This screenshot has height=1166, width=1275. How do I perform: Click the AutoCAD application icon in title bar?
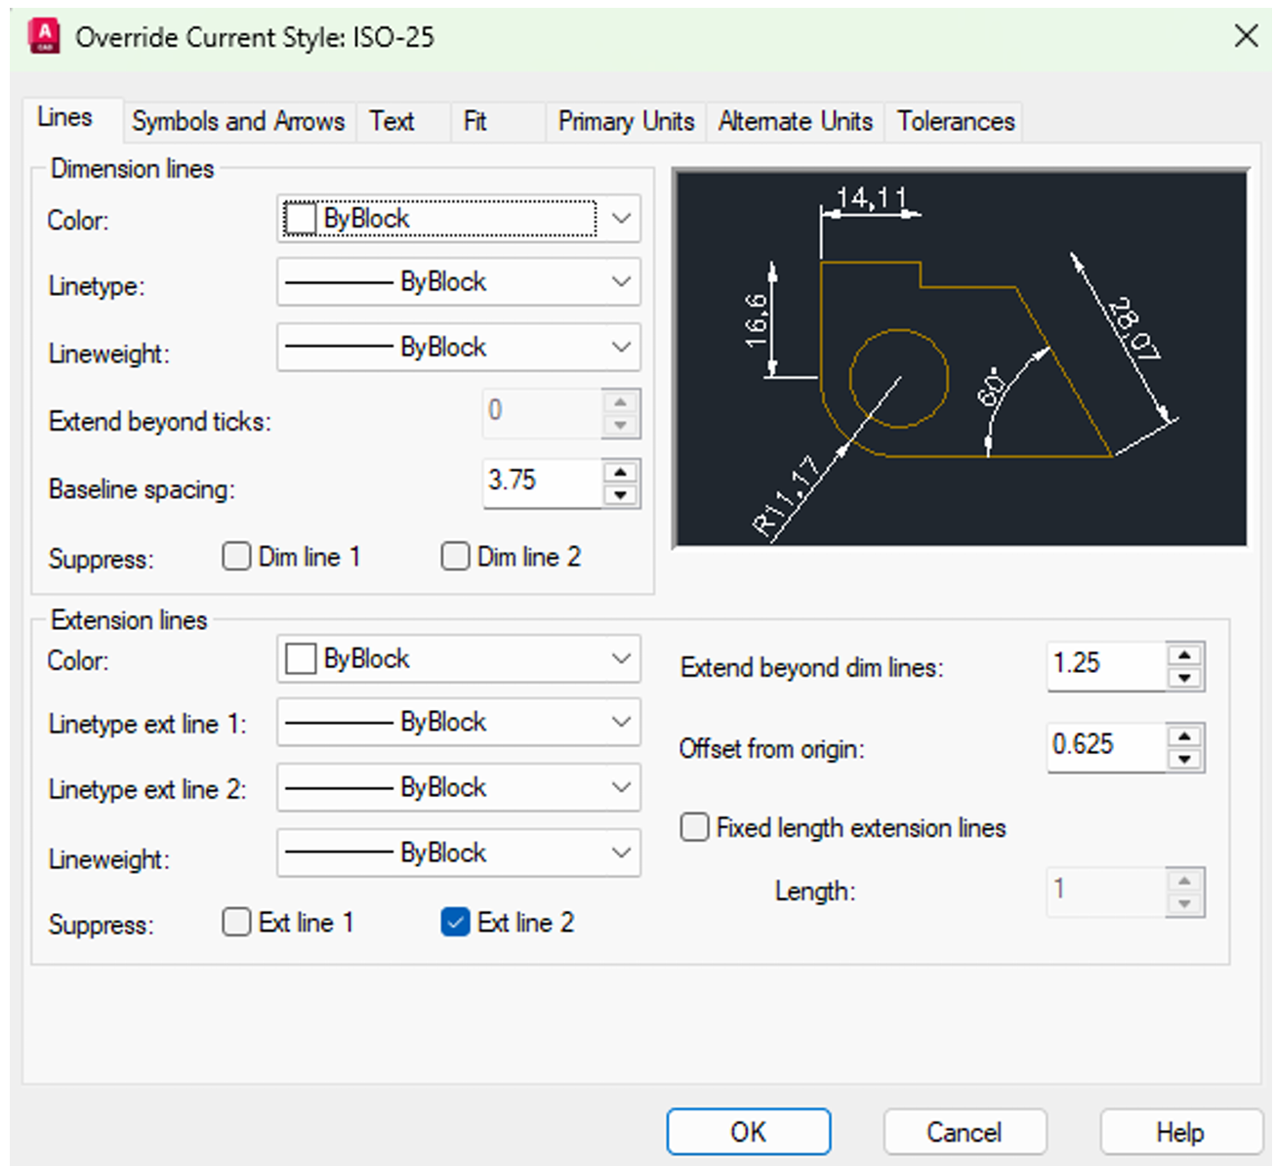pos(44,36)
